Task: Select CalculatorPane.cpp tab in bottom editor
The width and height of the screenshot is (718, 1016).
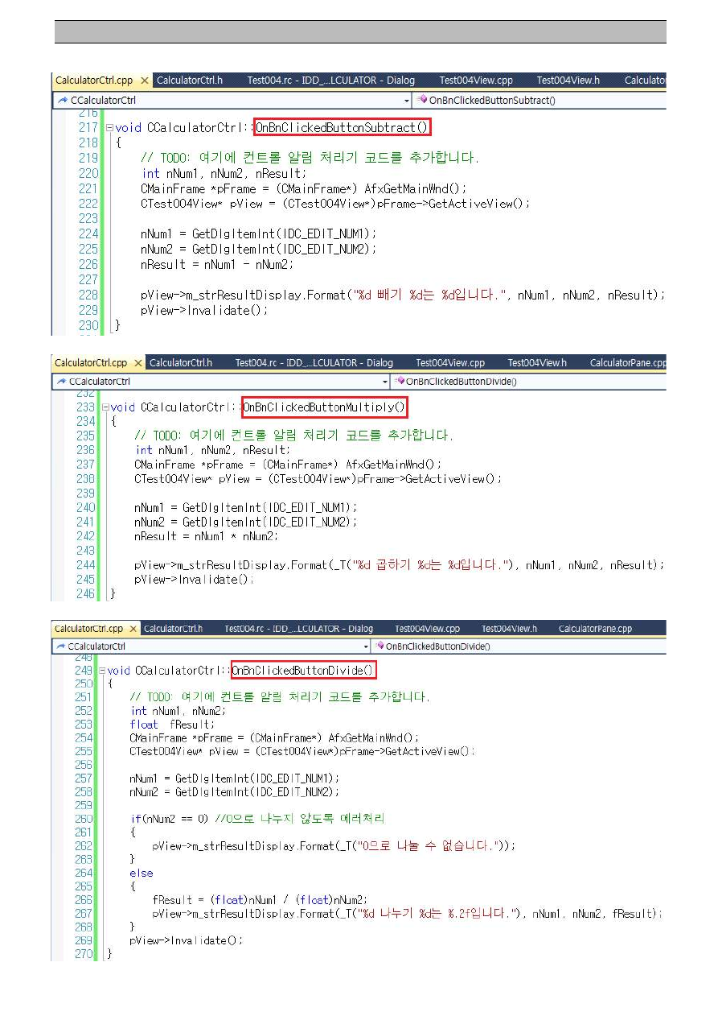Action: coord(595,629)
